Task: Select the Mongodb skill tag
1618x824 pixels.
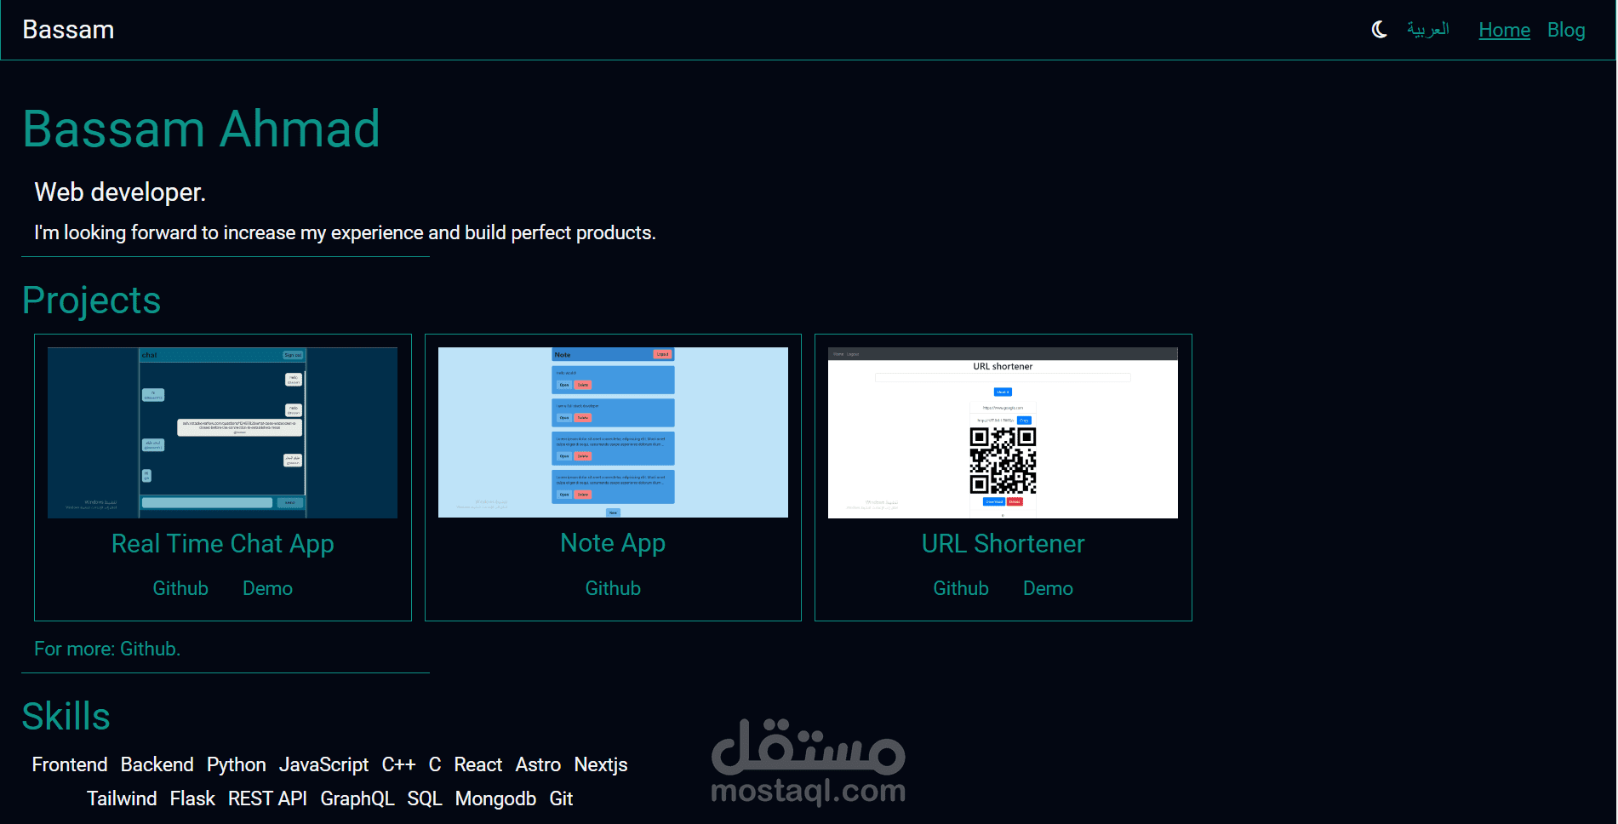Action: click(x=495, y=798)
